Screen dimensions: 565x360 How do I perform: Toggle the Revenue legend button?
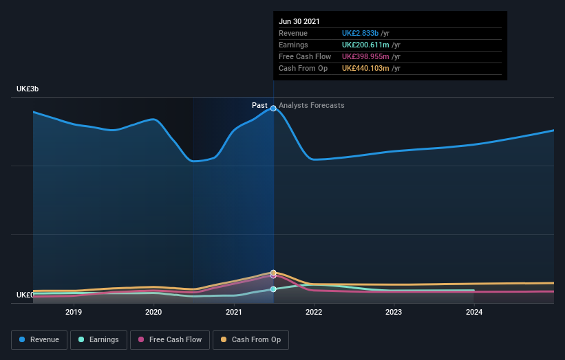coord(39,340)
